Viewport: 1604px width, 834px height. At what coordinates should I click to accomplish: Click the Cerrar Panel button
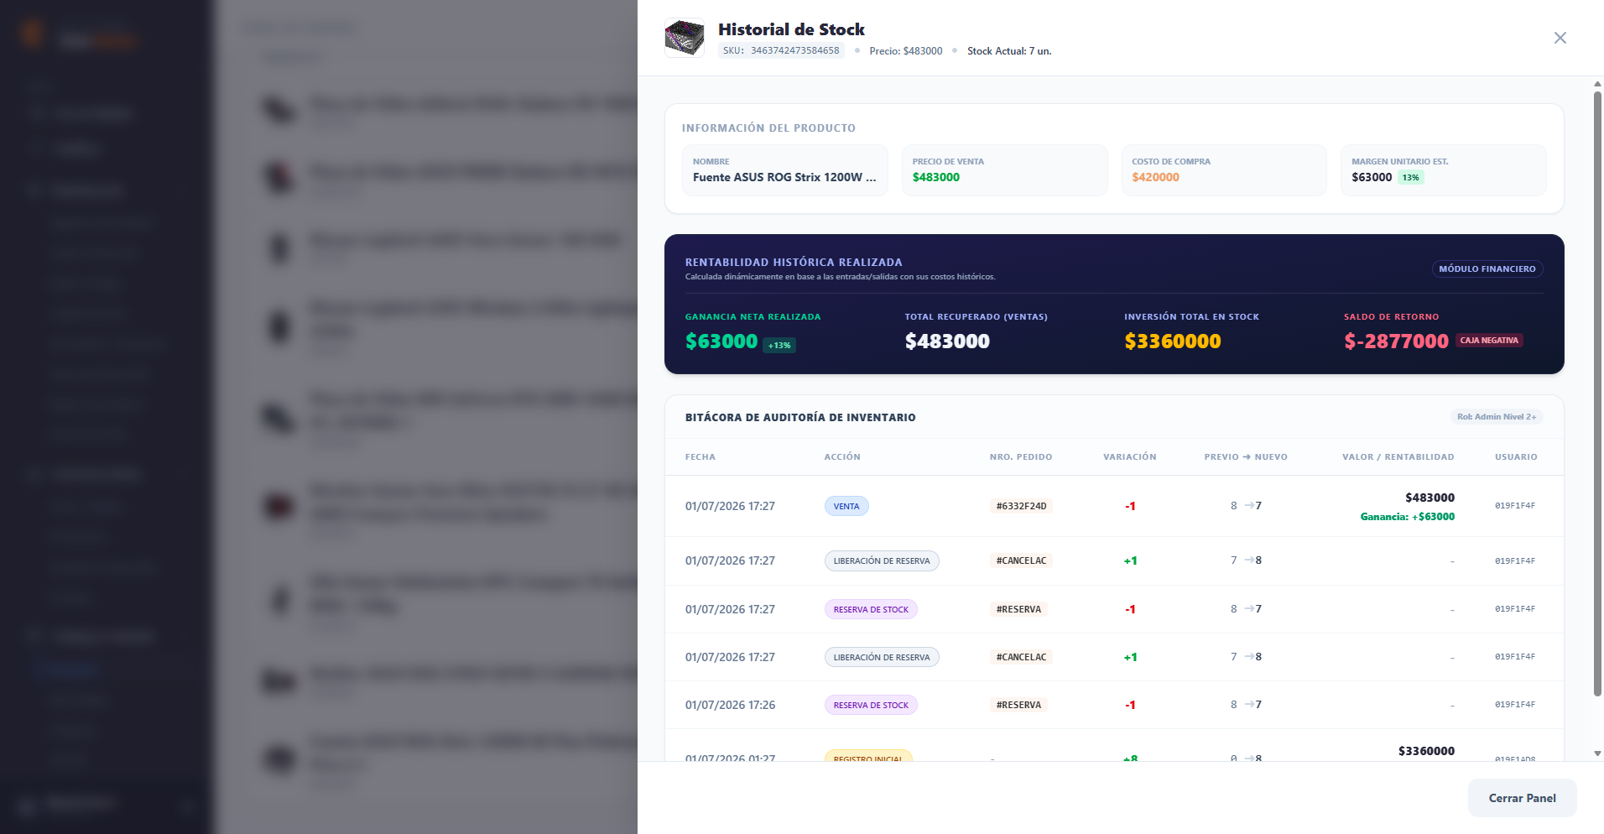pyautogui.click(x=1522, y=798)
